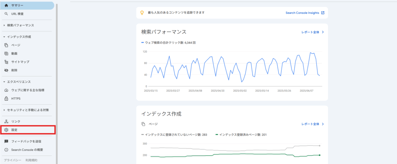Open the ページ index report icon

(x=6, y=45)
